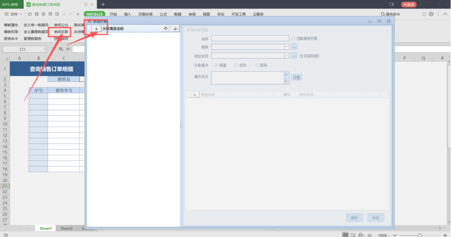The height and width of the screenshot is (237, 451).
Task: Select the 修改 radio option
Action: [236, 65]
